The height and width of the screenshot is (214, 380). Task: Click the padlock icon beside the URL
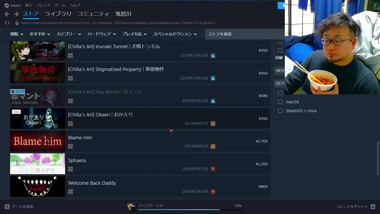(17, 23)
